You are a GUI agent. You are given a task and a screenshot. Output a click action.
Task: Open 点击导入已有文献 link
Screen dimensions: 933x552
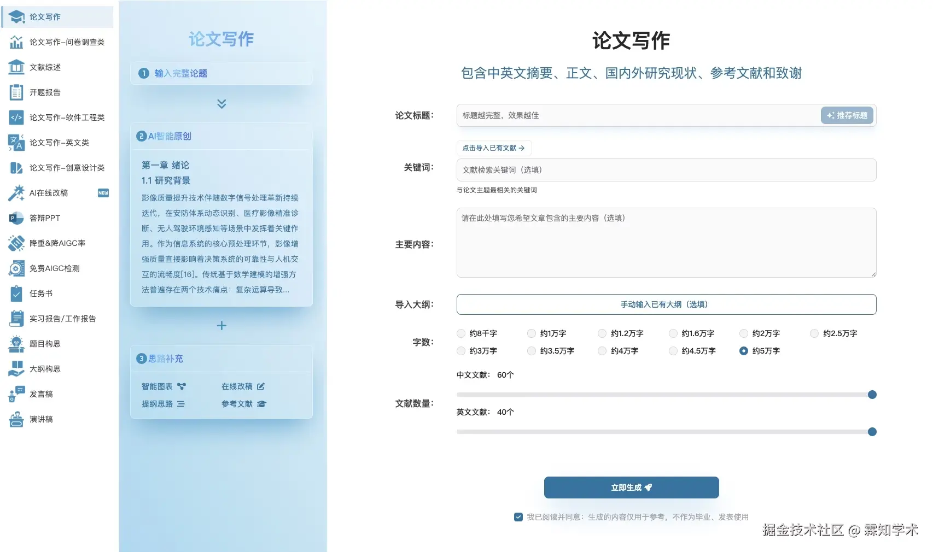[x=493, y=148]
